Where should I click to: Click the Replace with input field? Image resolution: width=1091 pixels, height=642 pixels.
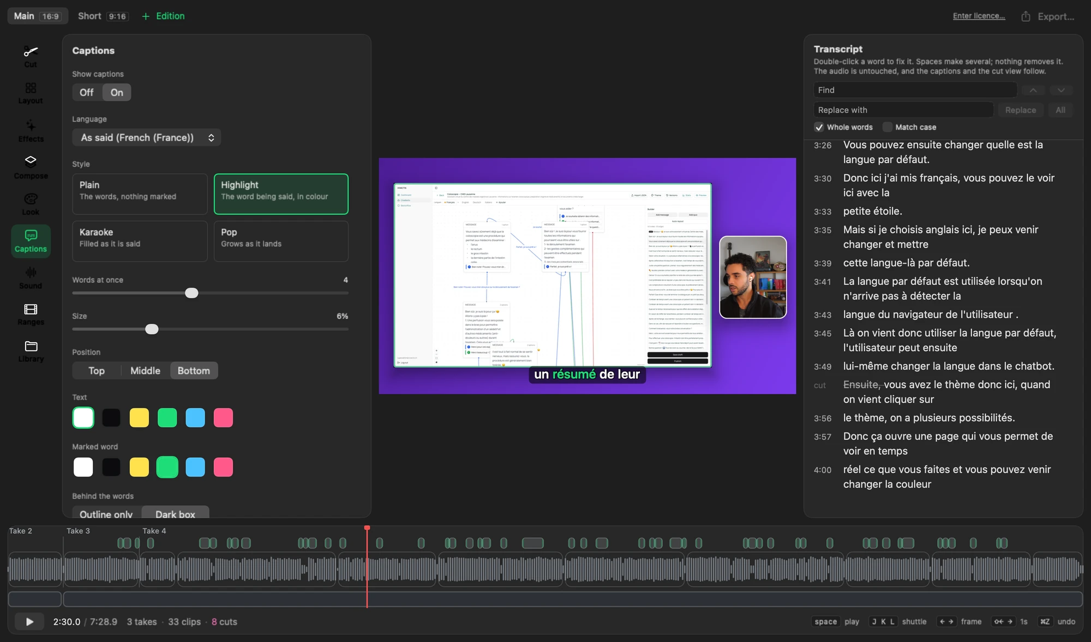tap(903, 110)
